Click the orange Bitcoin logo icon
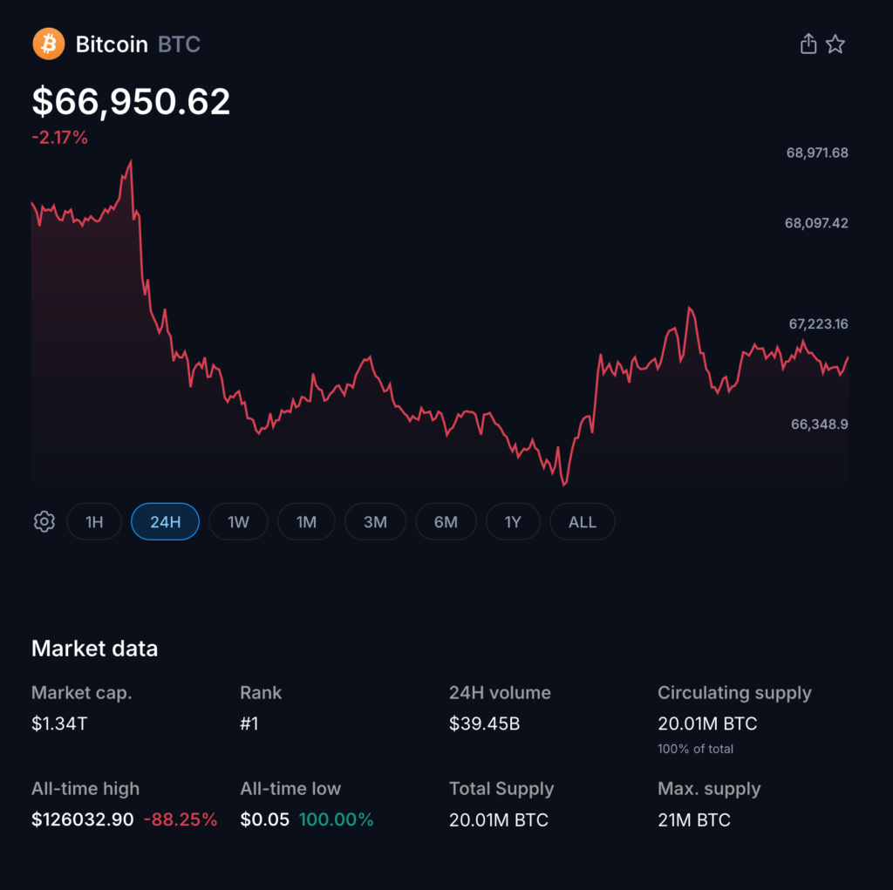Viewport: 893px width, 890px height. pyautogui.click(x=49, y=44)
